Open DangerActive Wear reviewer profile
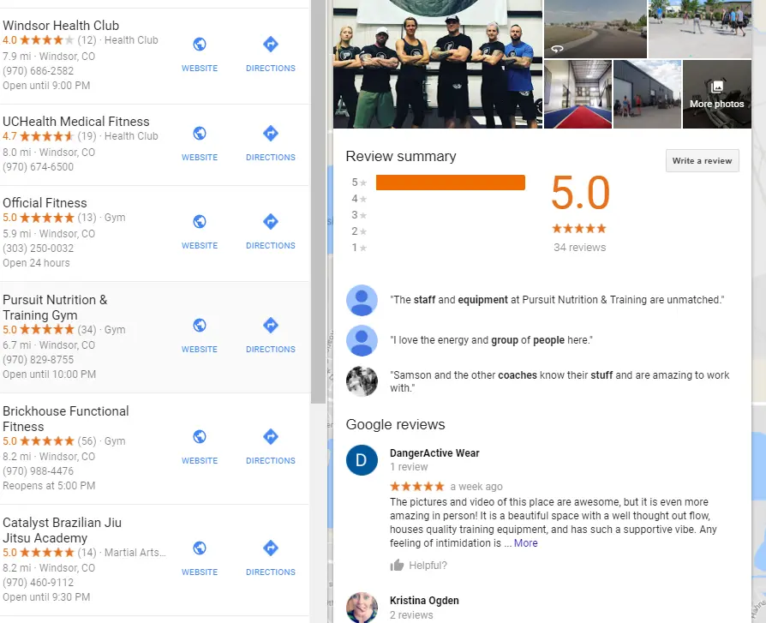The width and height of the screenshot is (766, 623). click(x=434, y=453)
